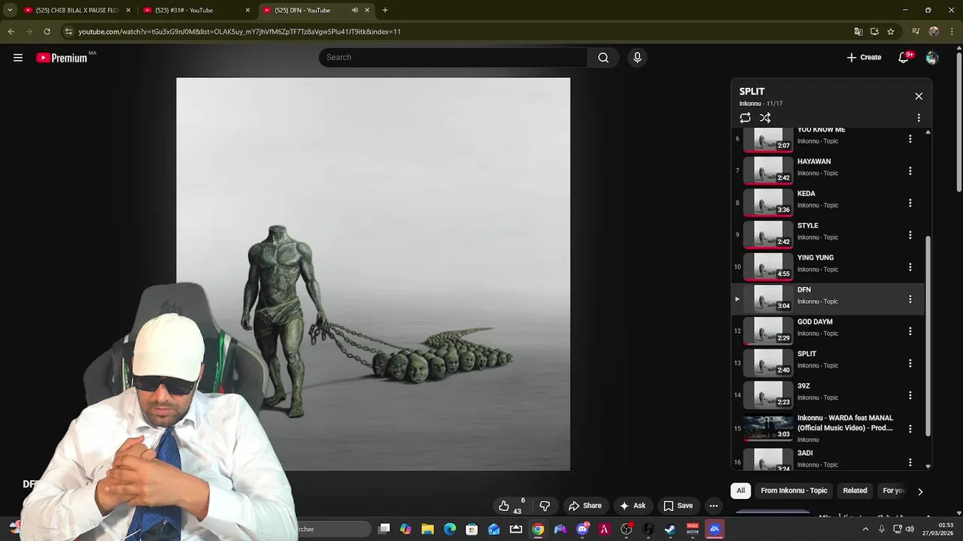
Task: Open Discord from the taskbar
Action: (582, 529)
